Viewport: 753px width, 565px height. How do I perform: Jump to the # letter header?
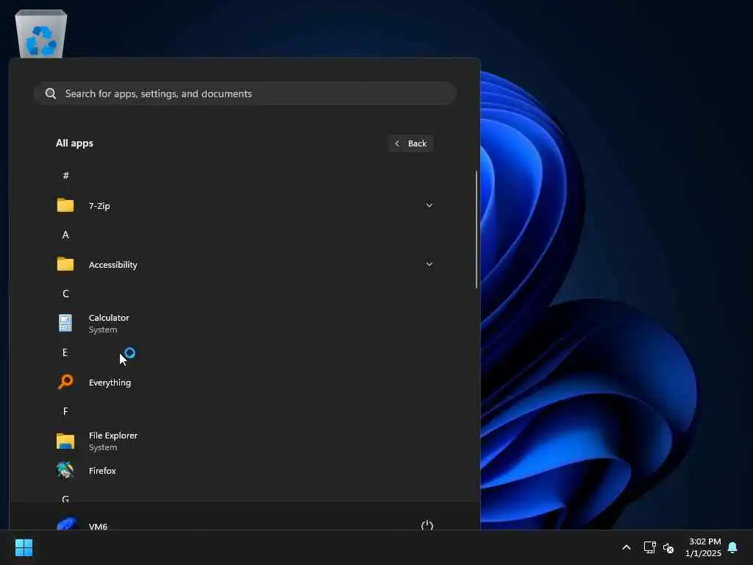click(x=65, y=176)
